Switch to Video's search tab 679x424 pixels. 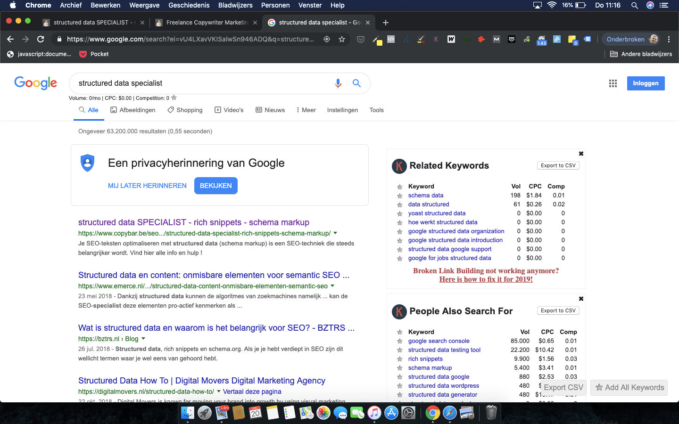[229, 110]
